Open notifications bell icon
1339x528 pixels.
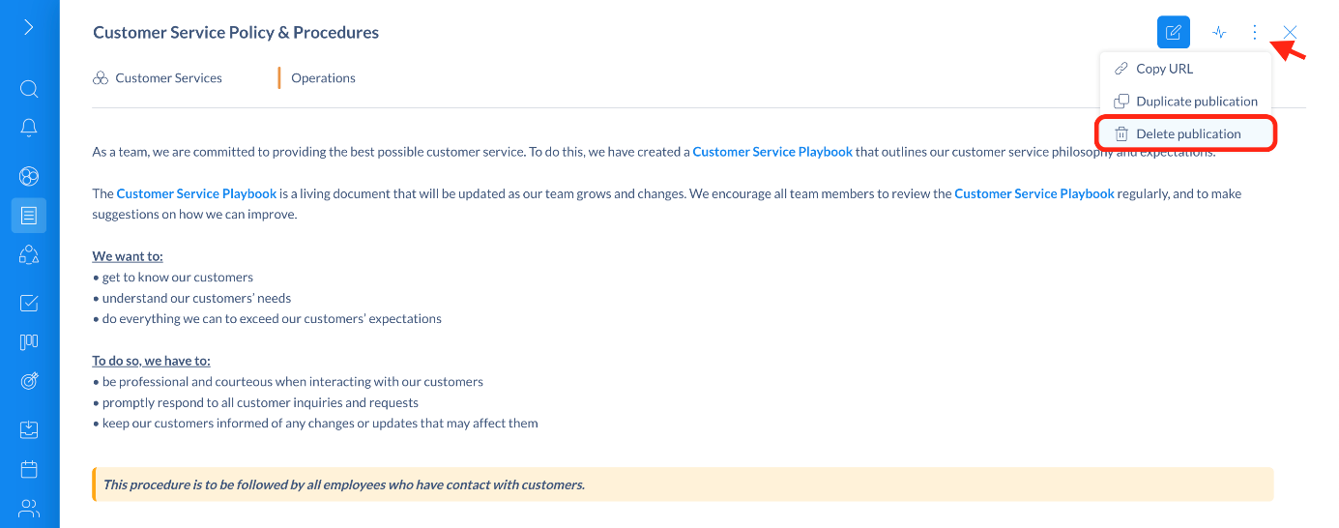pos(29,128)
